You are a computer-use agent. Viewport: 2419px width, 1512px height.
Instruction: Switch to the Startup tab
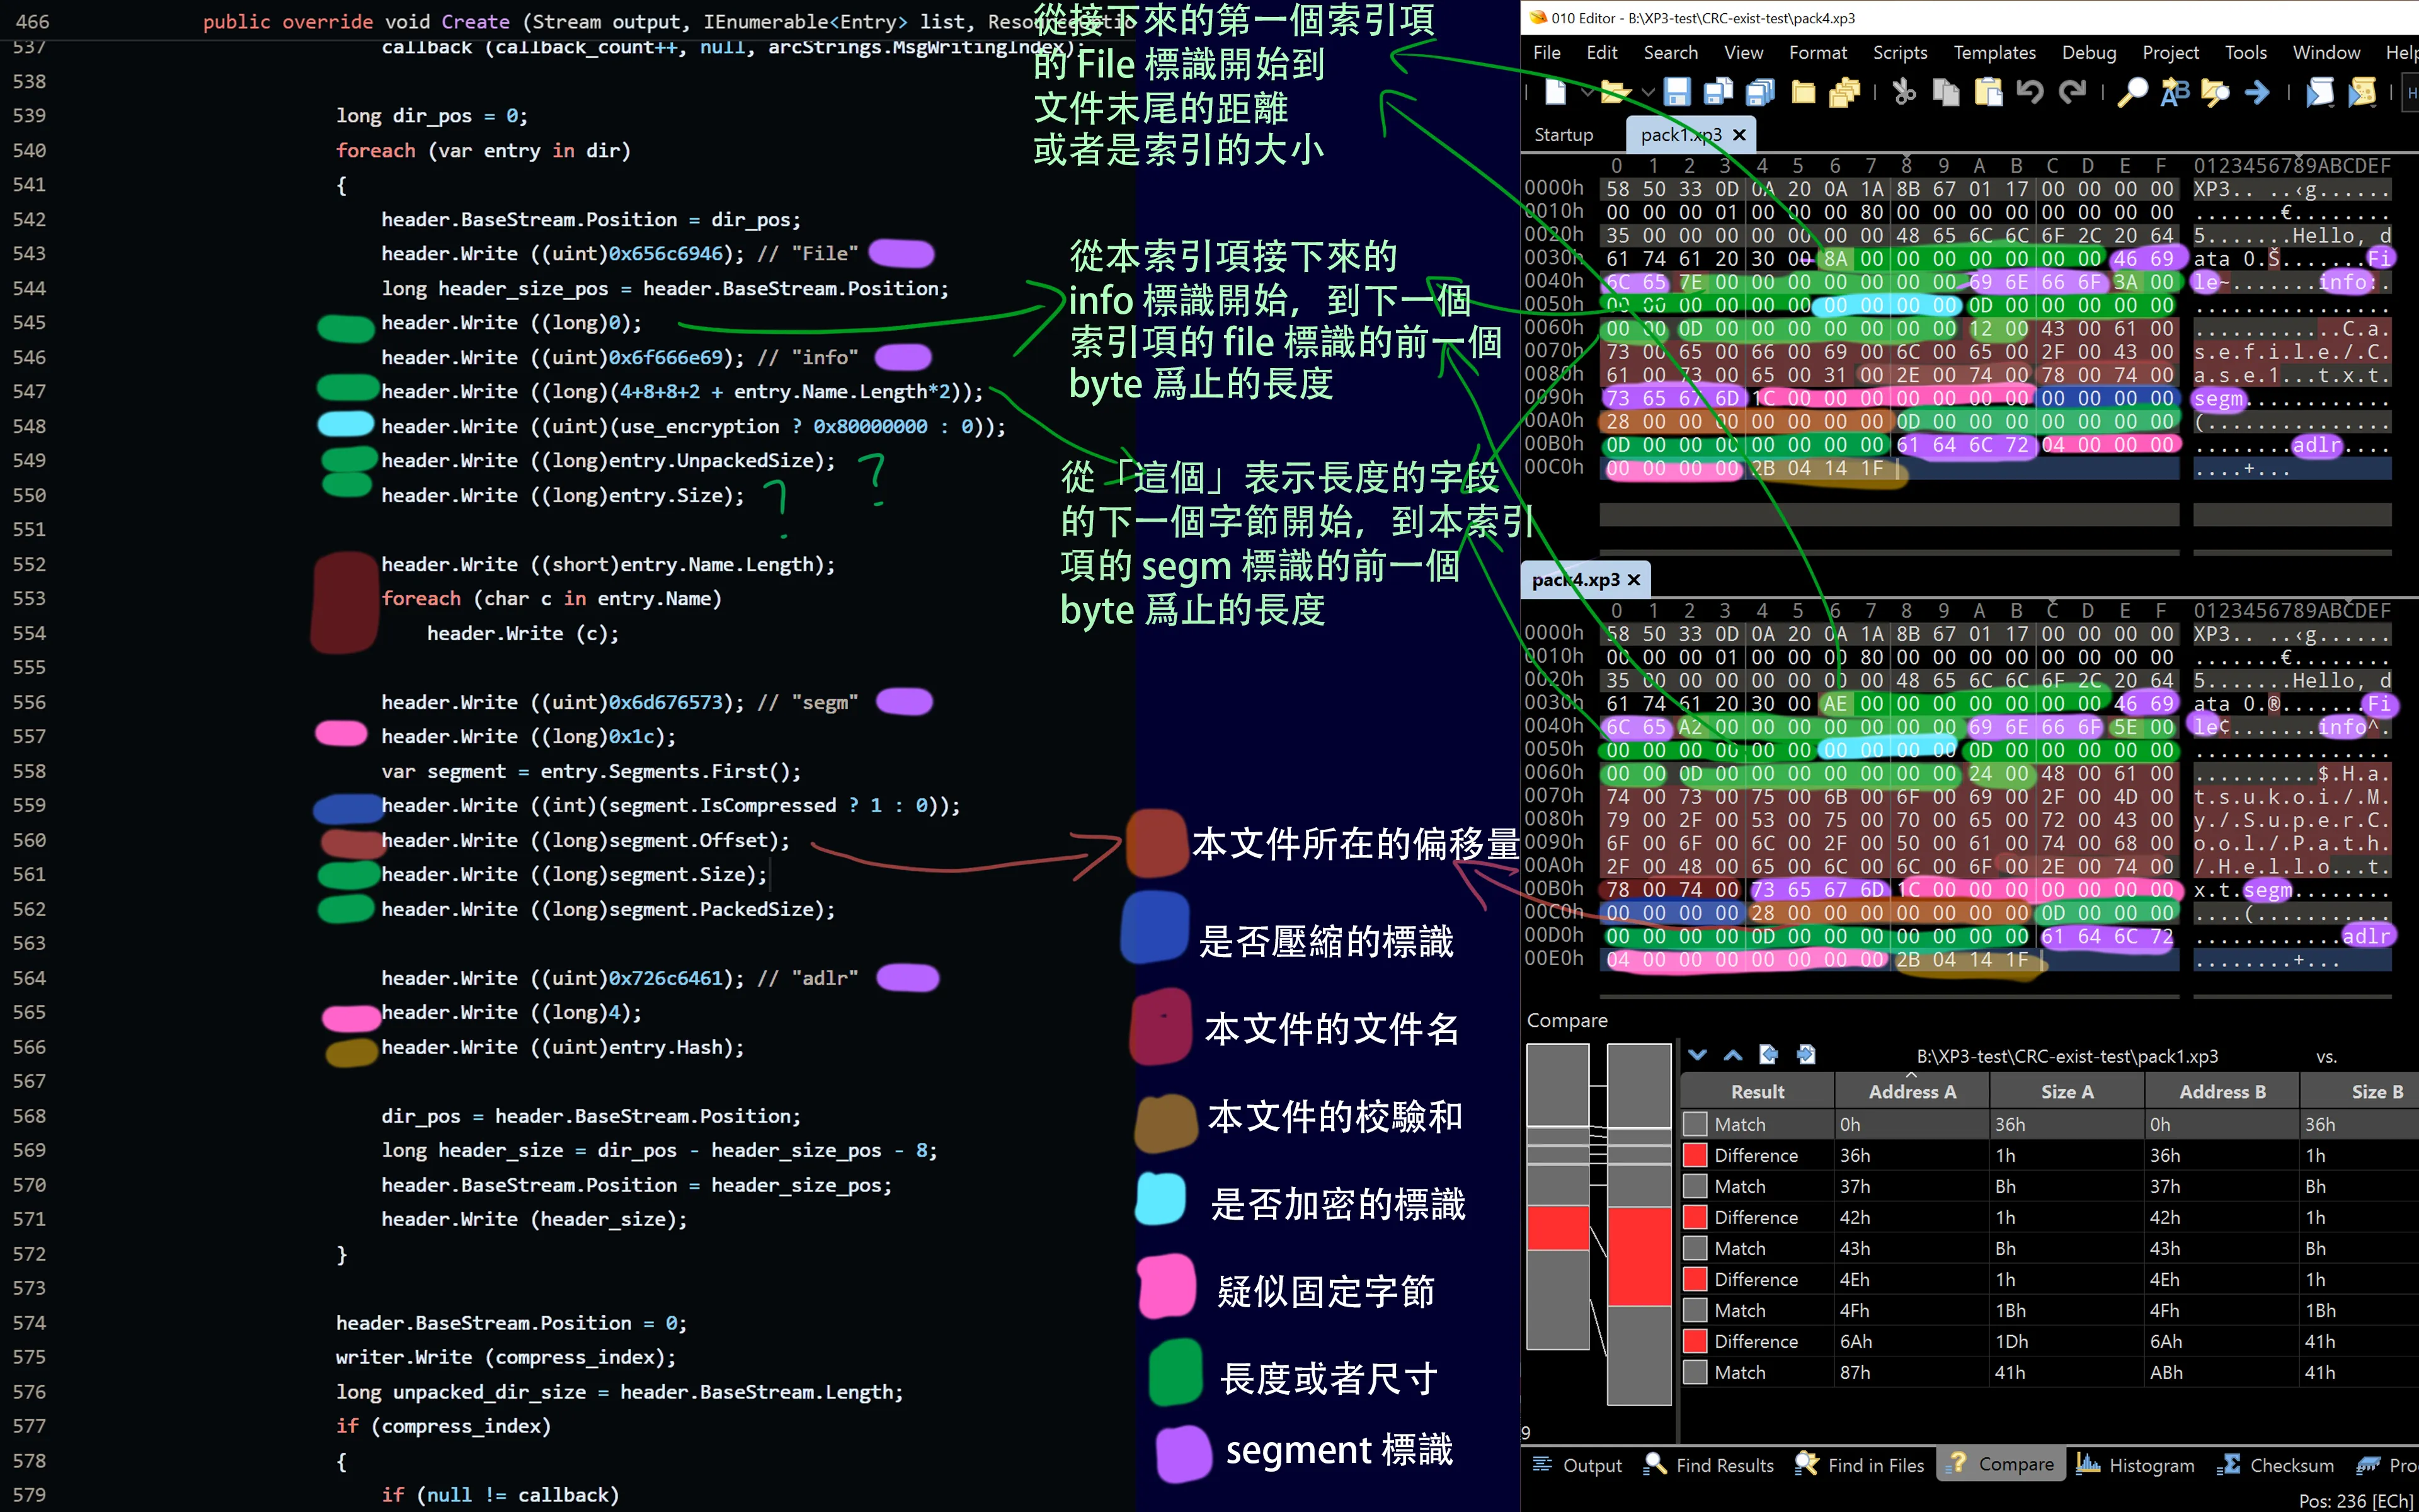pyautogui.click(x=1564, y=135)
